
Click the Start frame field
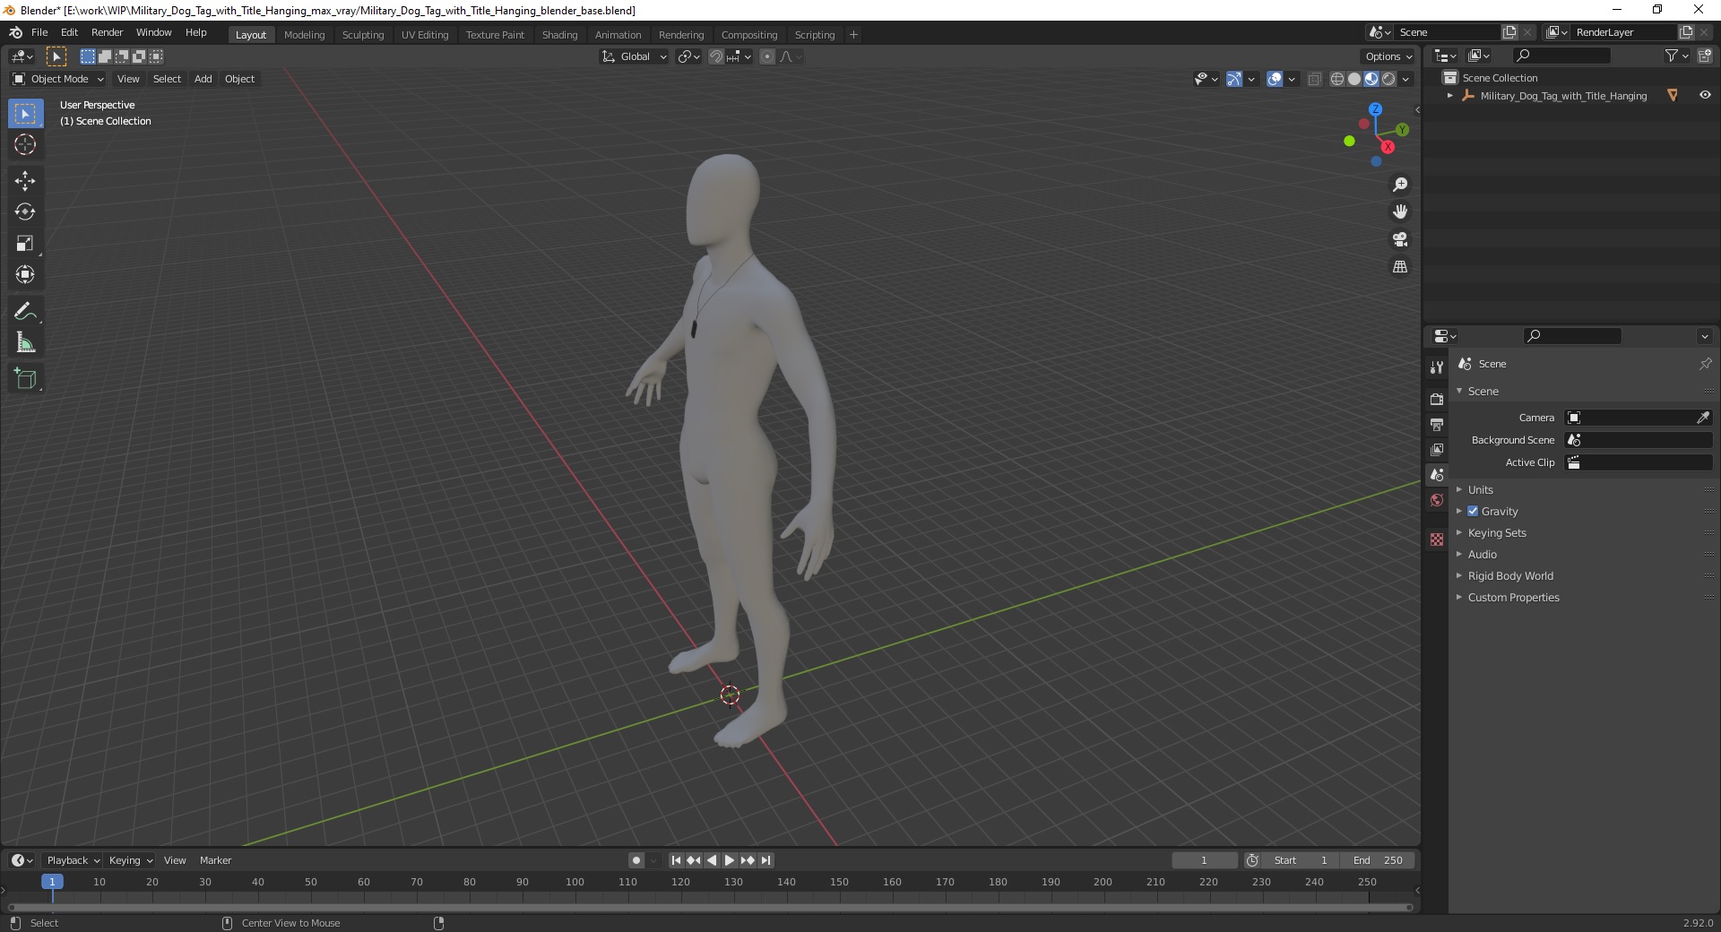pyautogui.click(x=1302, y=860)
